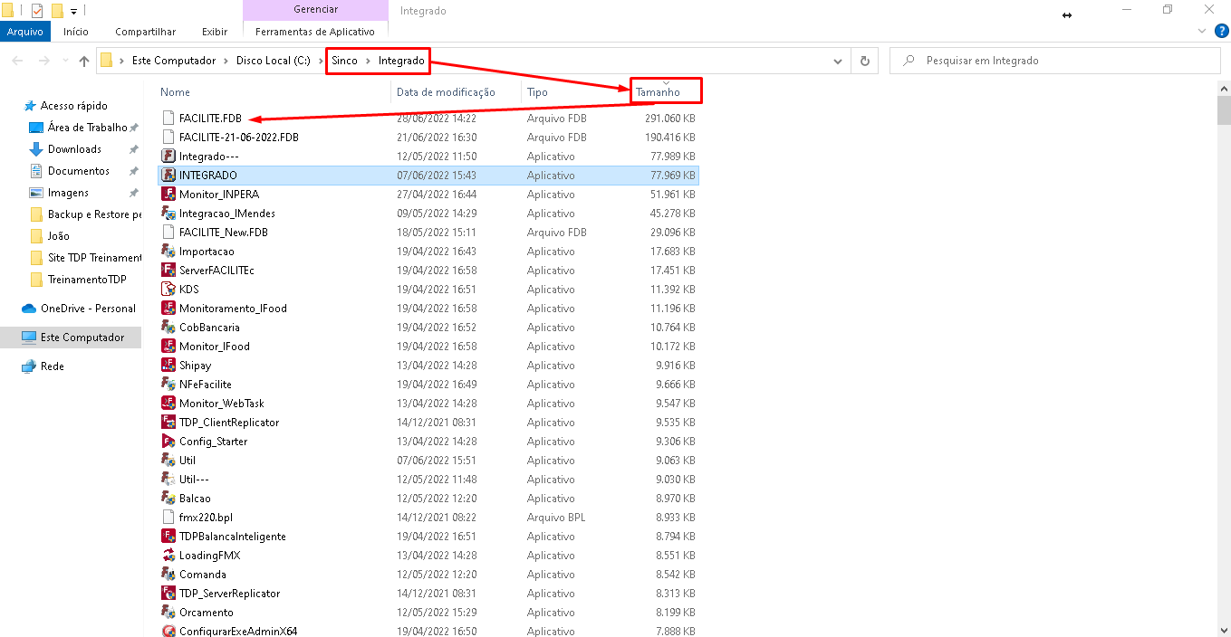Select Este Computador in navigation pane
The height and width of the screenshot is (637, 1231).
(82, 338)
